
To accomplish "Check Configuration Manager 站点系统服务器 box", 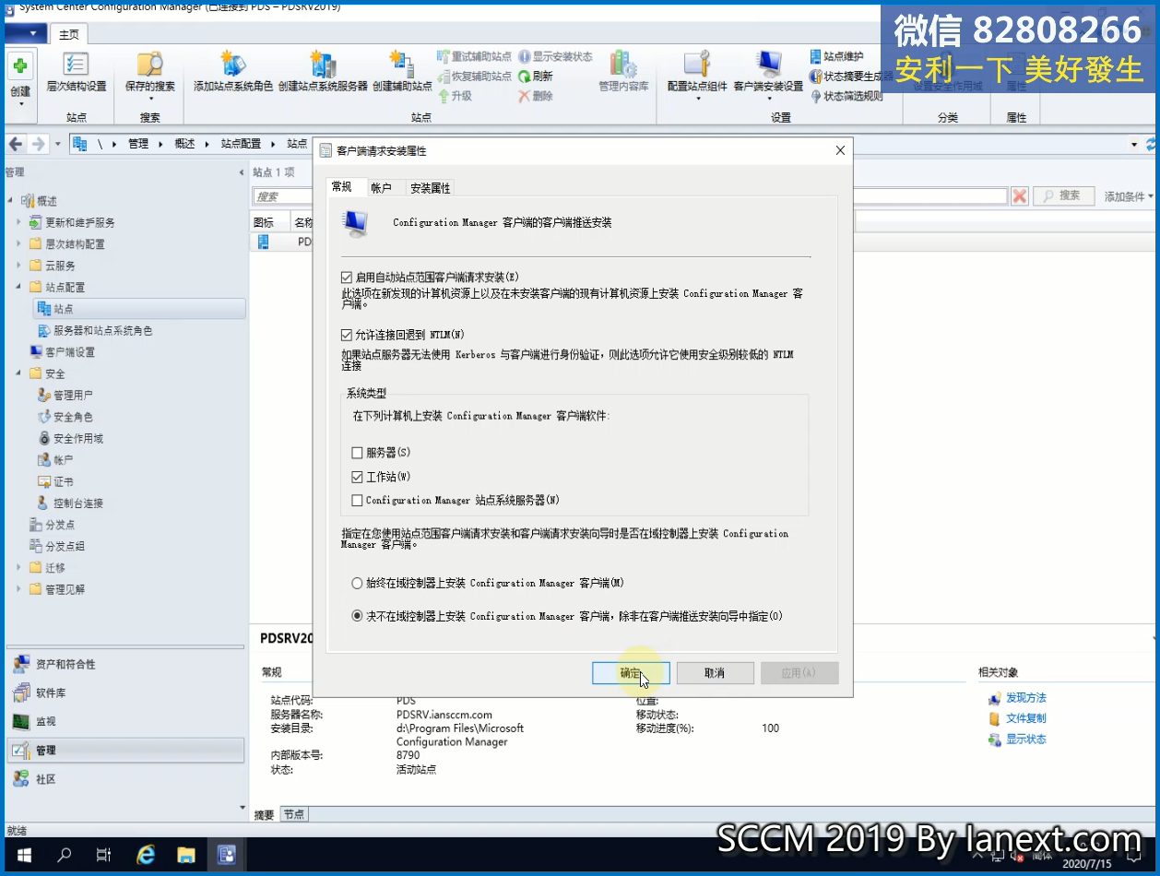I will click(x=358, y=501).
